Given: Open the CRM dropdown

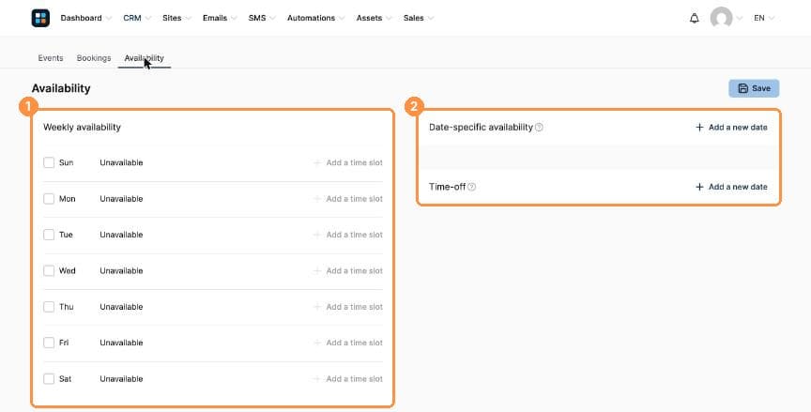Looking at the screenshot, I should (136, 18).
